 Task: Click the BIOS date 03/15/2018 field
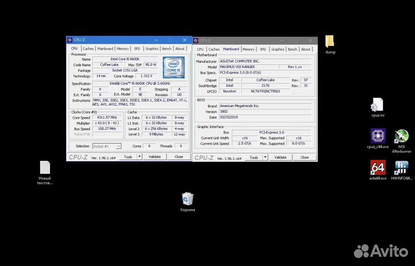click(x=266, y=117)
